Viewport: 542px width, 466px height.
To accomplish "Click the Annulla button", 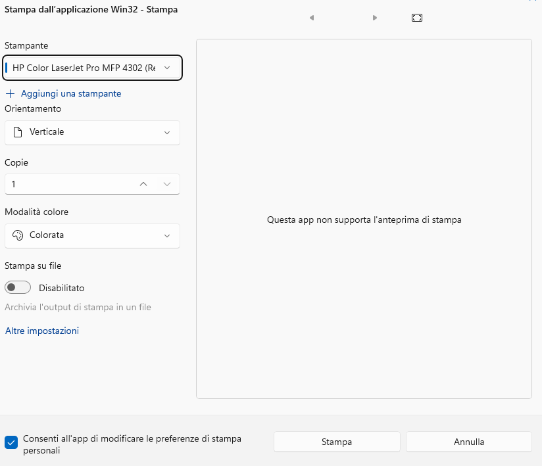I will click(x=469, y=442).
